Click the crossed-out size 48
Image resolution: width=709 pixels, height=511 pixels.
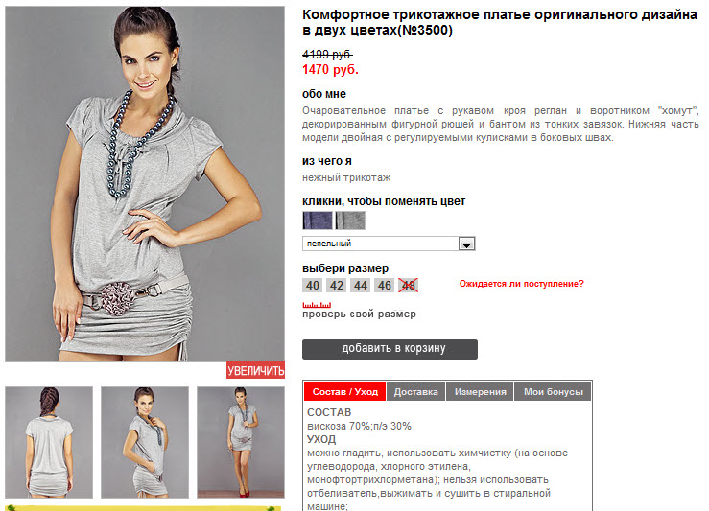pos(409,286)
